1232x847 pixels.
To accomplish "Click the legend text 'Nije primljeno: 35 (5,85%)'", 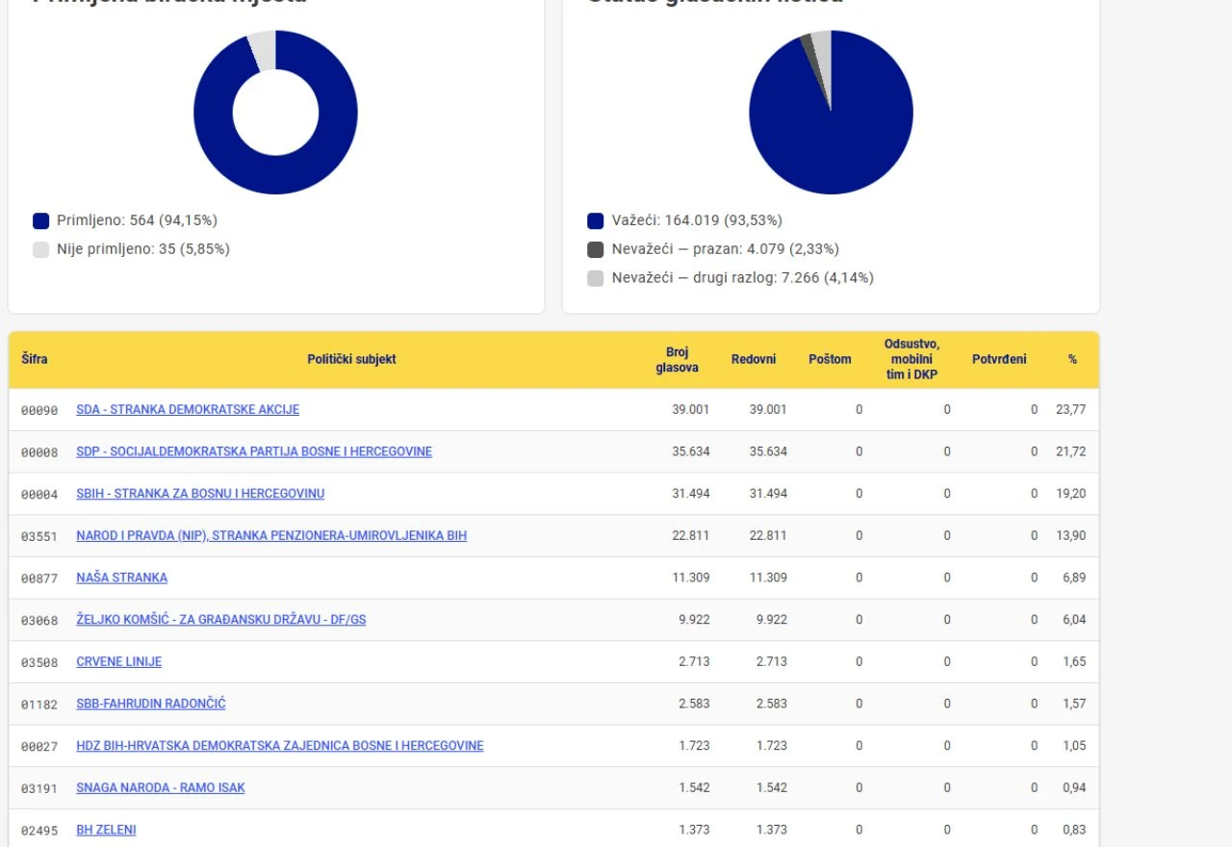I will [x=143, y=249].
